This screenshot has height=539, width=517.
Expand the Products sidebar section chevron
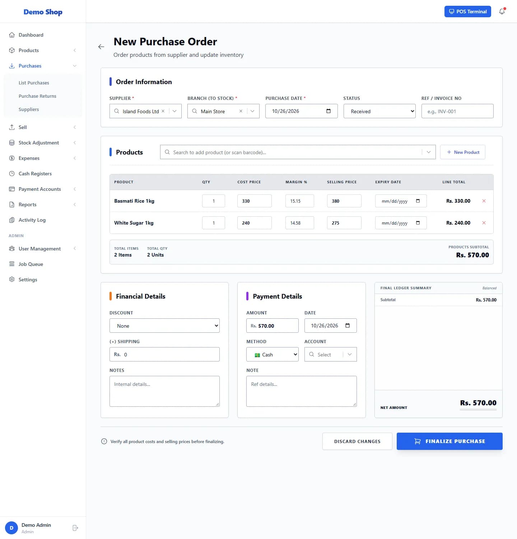(x=75, y=50)
